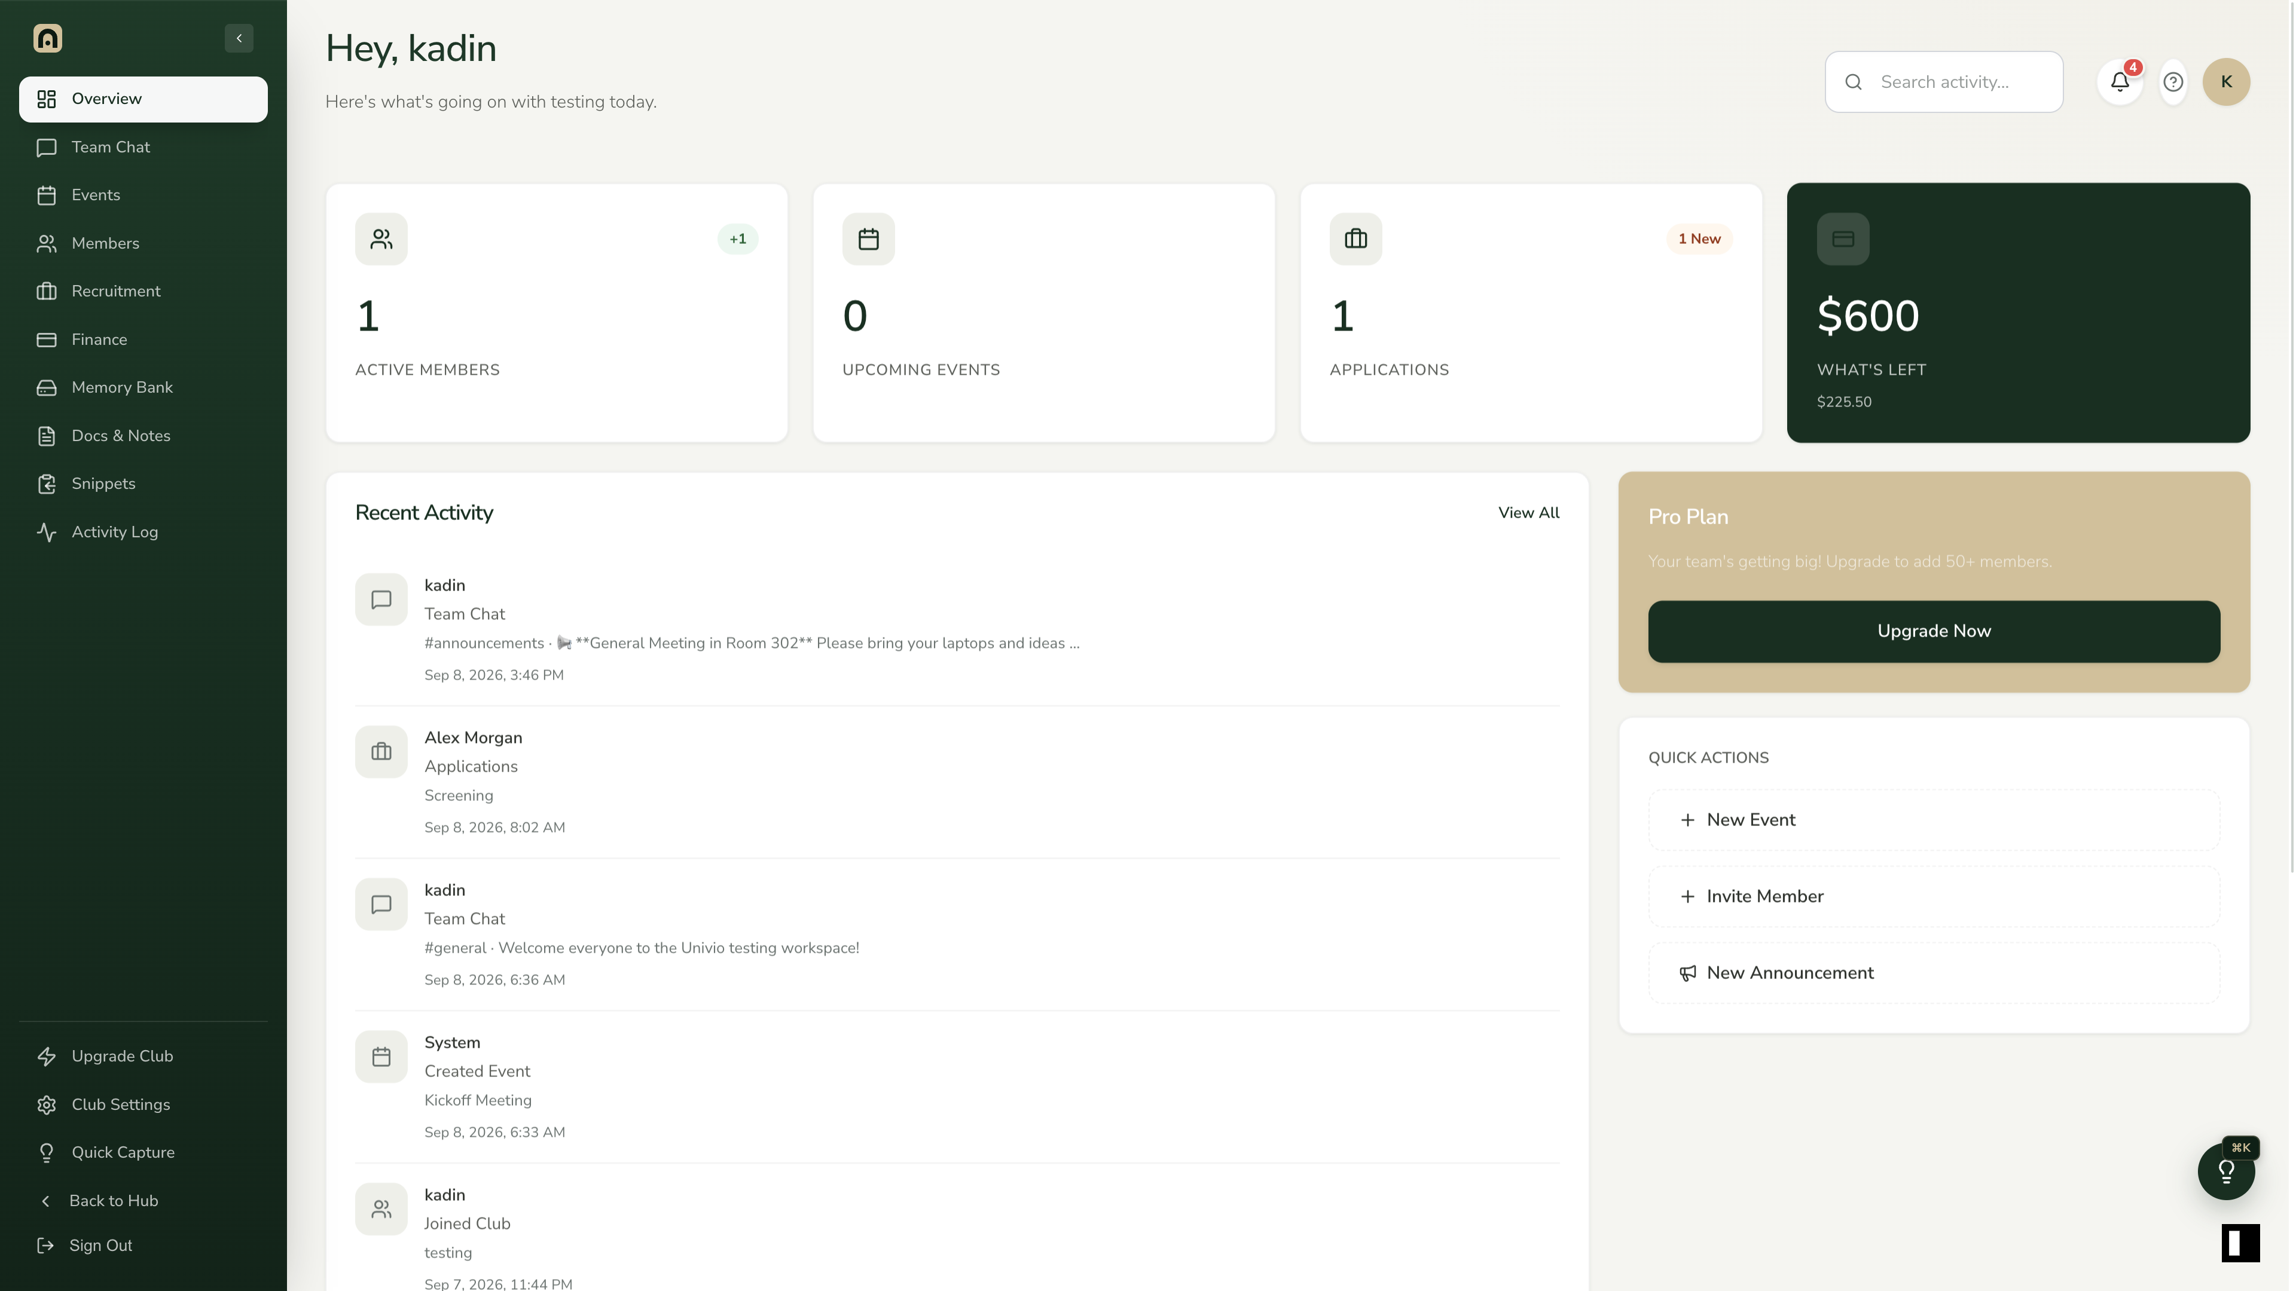The height and width of the screenshot is (1291, 2296).
Task: Click the Invite Member quick action
Action: click(1934, 897)
